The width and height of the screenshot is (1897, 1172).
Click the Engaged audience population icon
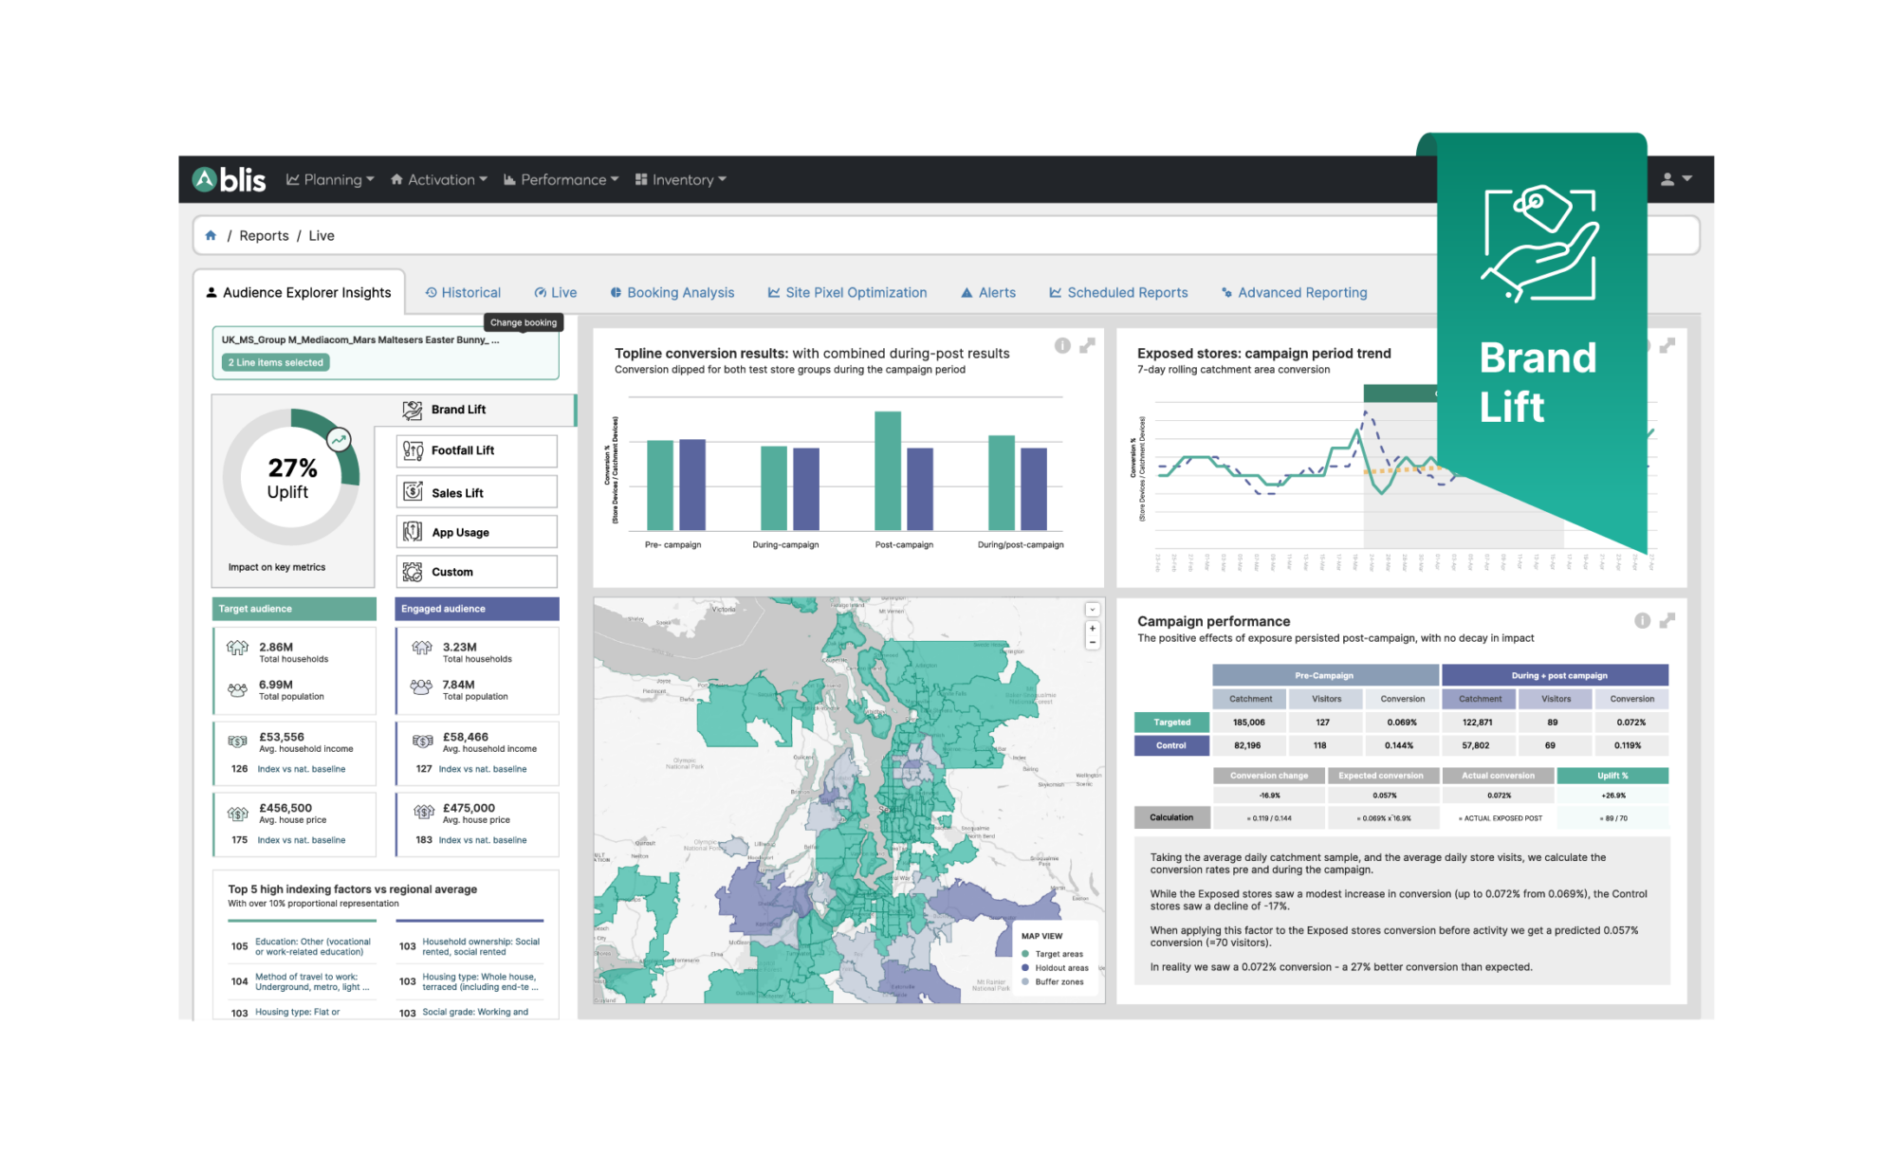pyautogui.click(x=421, y=686)
